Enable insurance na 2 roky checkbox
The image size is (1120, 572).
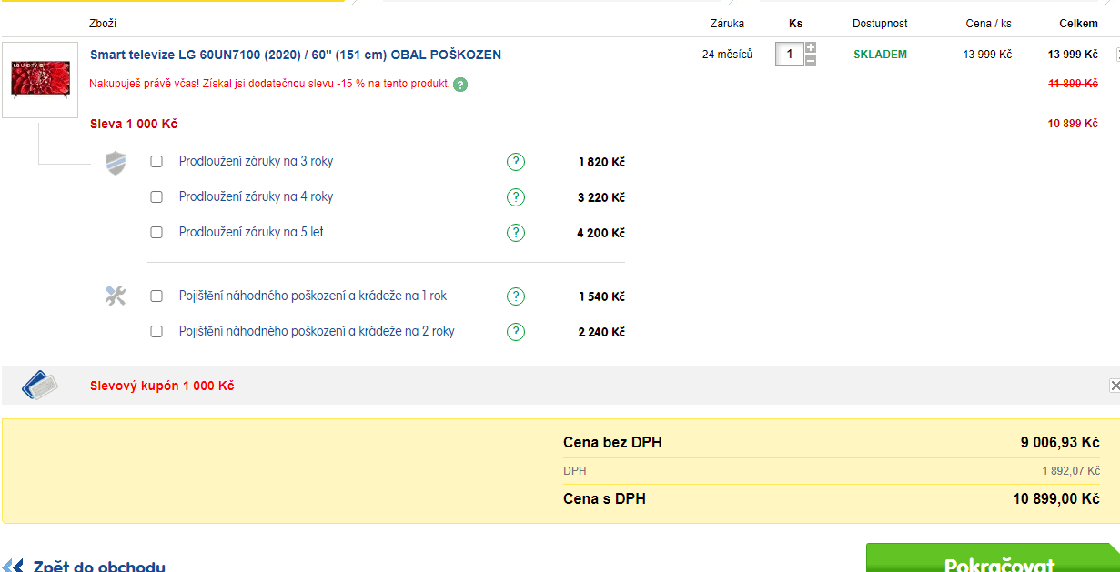(156, 332)
